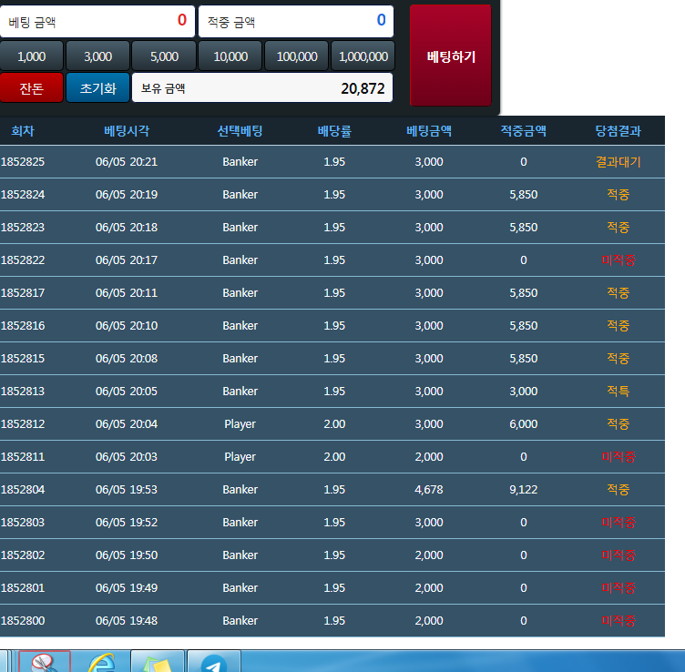Click 2.00 odds in row 1852812
The height and width of the screenshot is (672, 685).
click(334, 424)
